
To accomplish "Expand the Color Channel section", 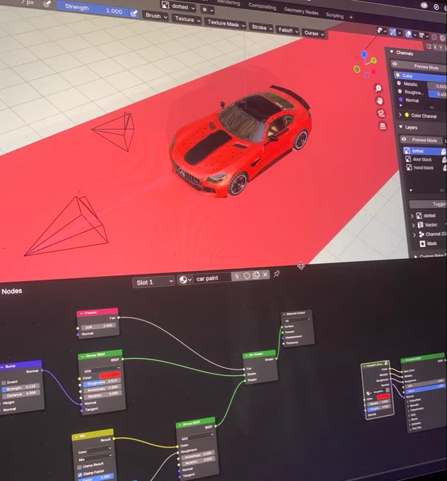I will [400, 115].
